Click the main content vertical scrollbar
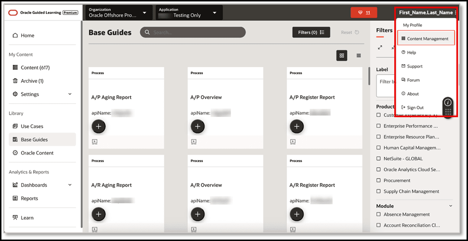Image resolution: width=468 pixels, height=241 pixels. [x=369, y=76]
